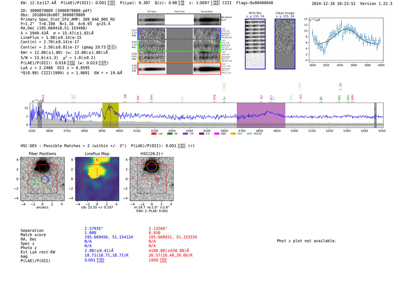
Task: Click the hatched gray band near 5460 Å
Action: (375, 115)
